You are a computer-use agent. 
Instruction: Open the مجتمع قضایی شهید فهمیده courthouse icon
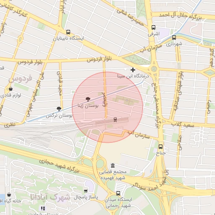click(113, 165)
